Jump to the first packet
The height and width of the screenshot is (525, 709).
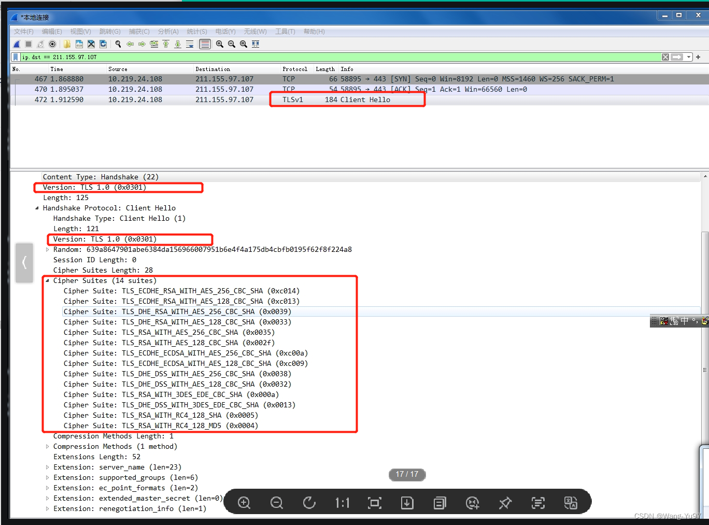click(x=166, y=44)
